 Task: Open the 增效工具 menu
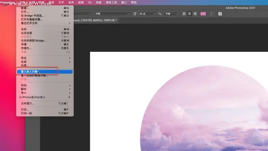[x=111, y=2]
